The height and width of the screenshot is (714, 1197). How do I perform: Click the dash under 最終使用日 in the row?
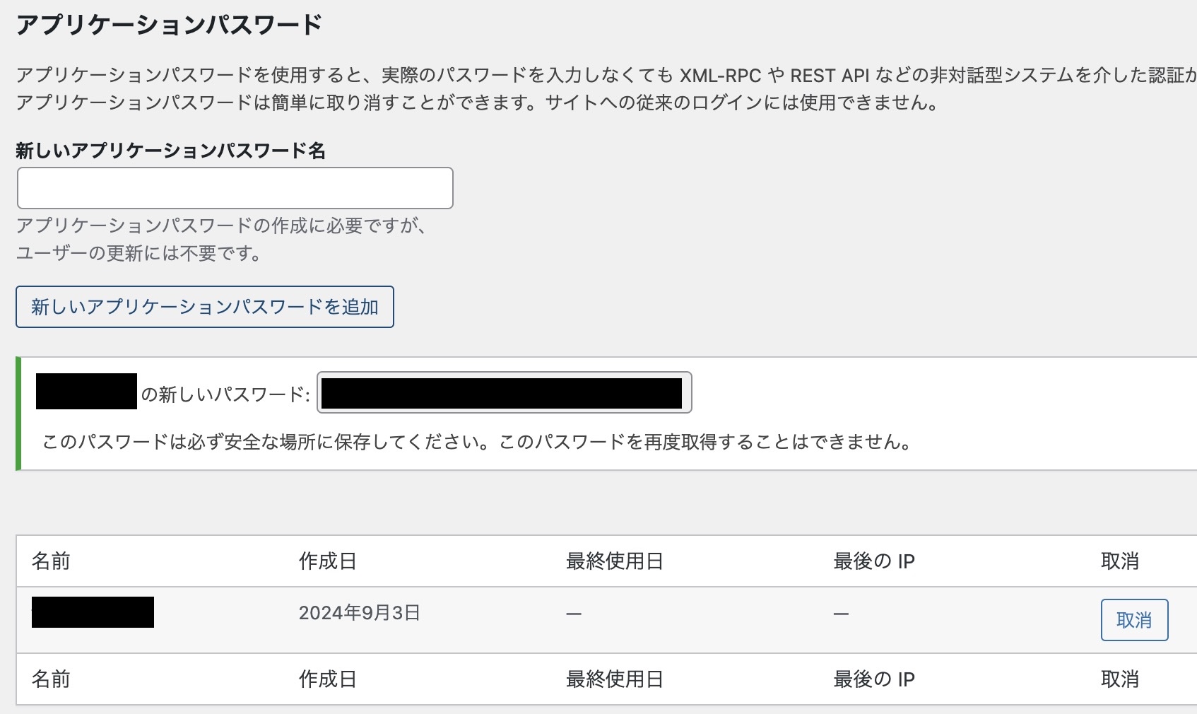(x=573, y=614)
